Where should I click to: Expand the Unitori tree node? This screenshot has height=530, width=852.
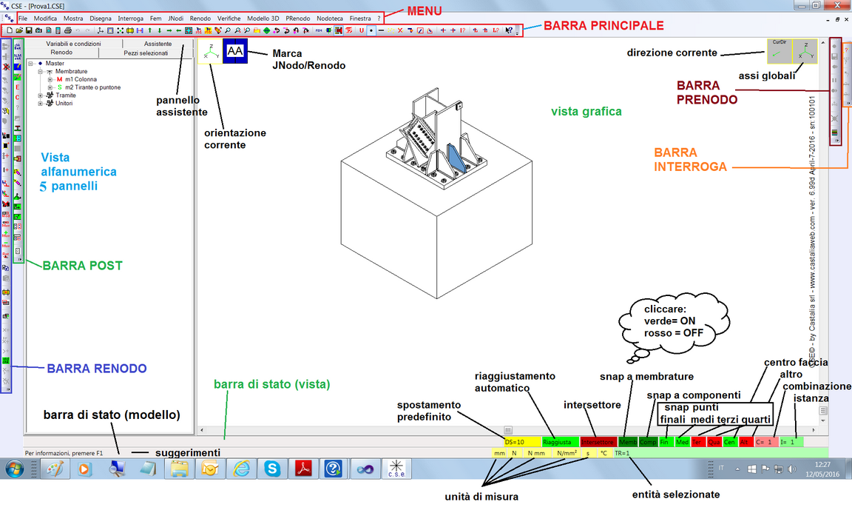41,104
